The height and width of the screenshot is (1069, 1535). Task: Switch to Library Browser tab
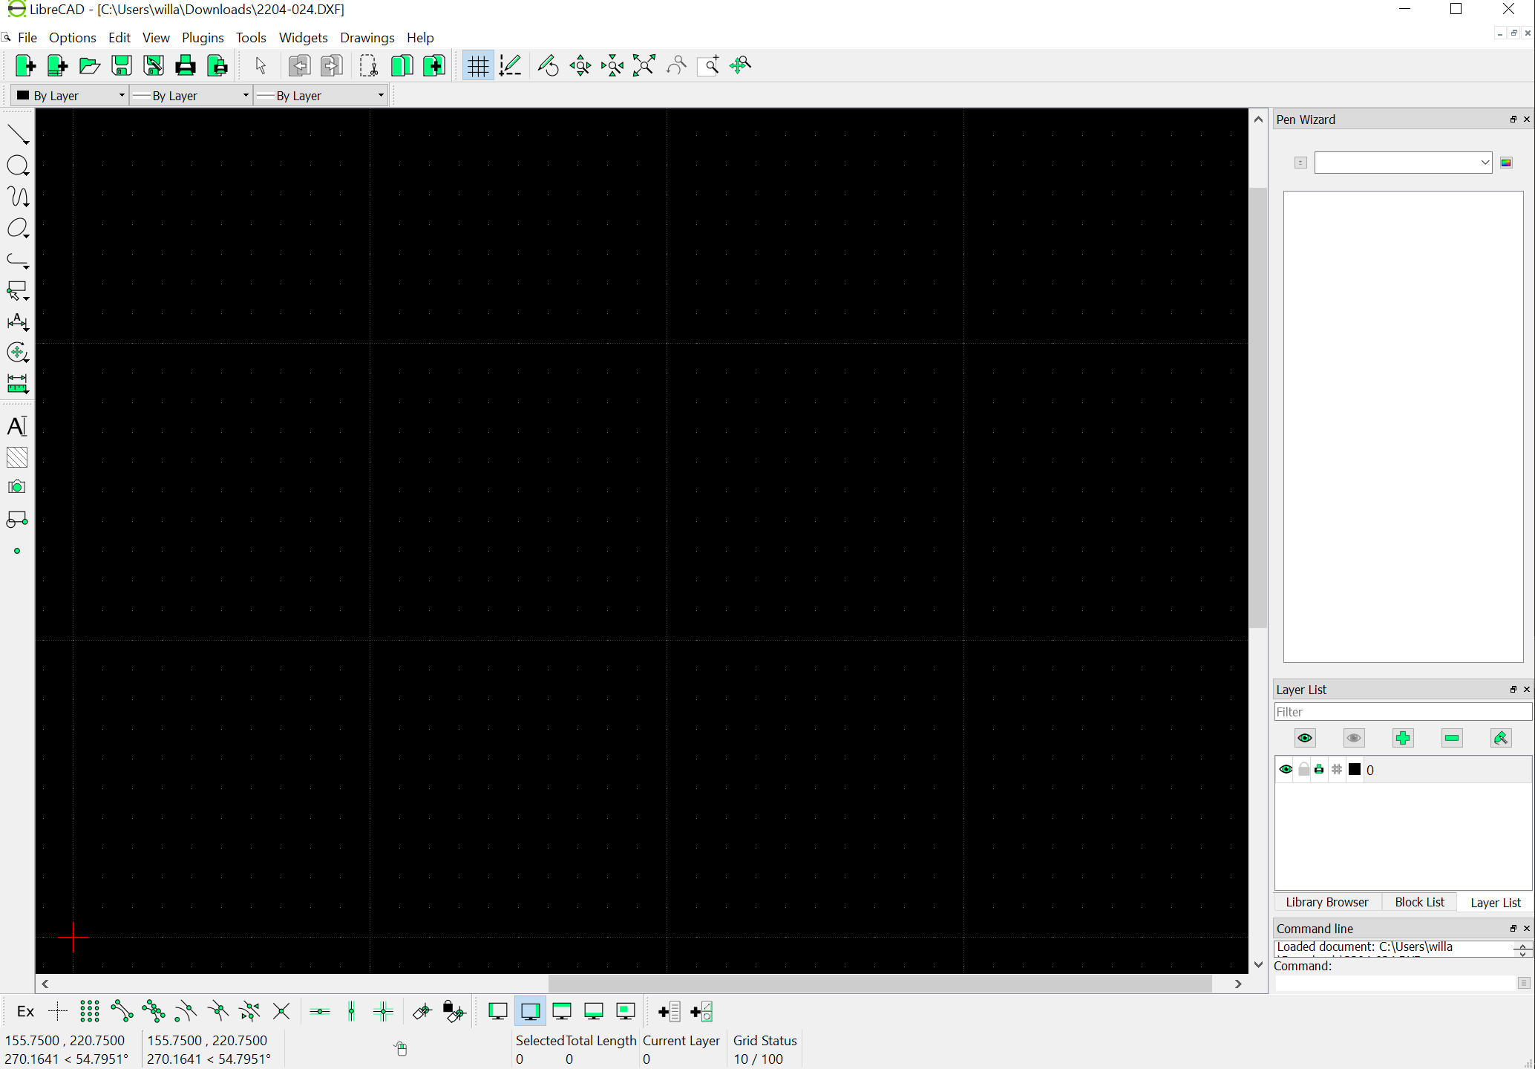[x=1327, y=903]
